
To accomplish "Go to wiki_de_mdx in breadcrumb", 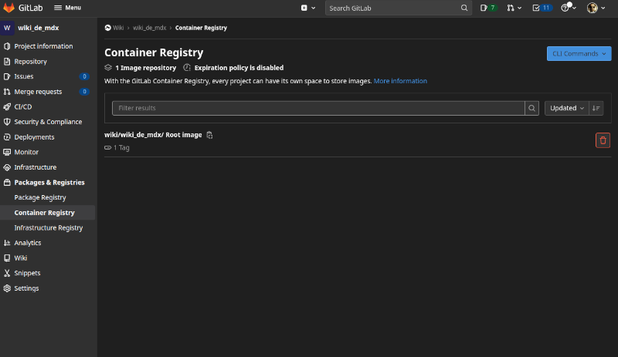I will point(149,28).
